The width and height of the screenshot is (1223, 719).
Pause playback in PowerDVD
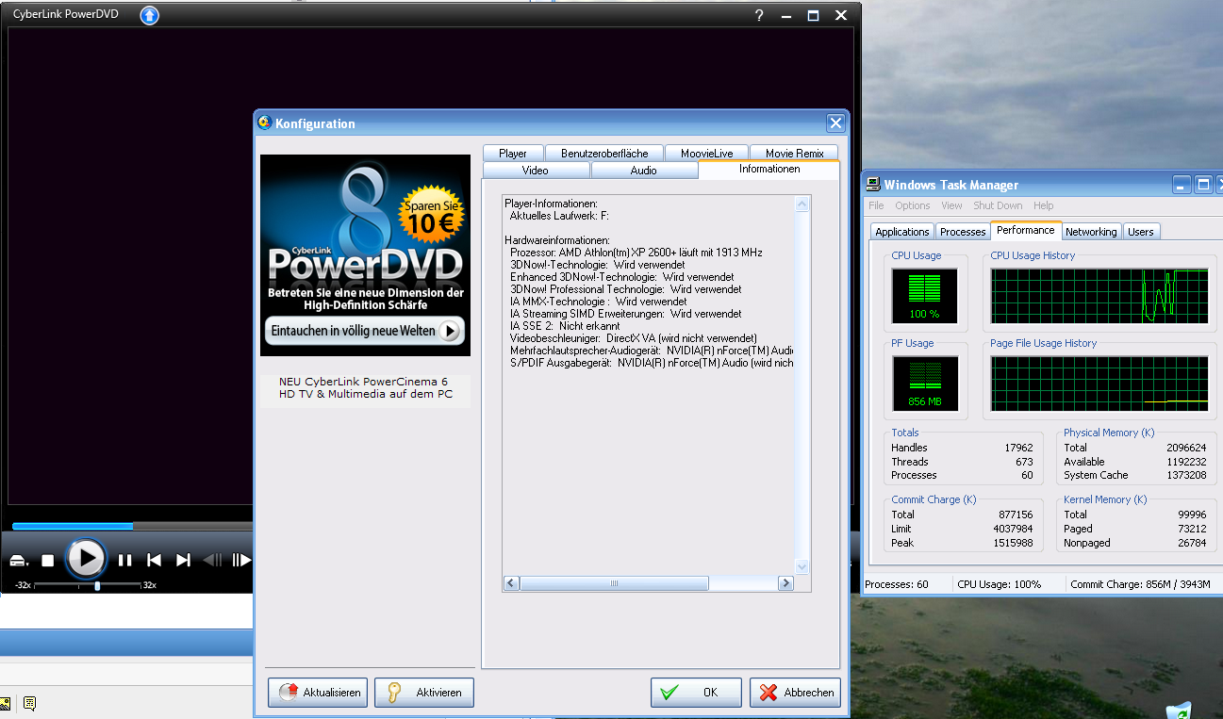pos(125,561)
